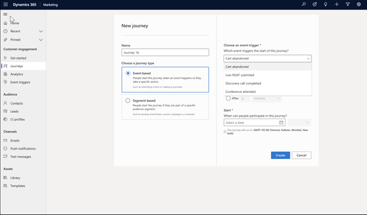Choose Discovery call completed option
The width and height of the screenshot is (367, 215).
[268, 83]
